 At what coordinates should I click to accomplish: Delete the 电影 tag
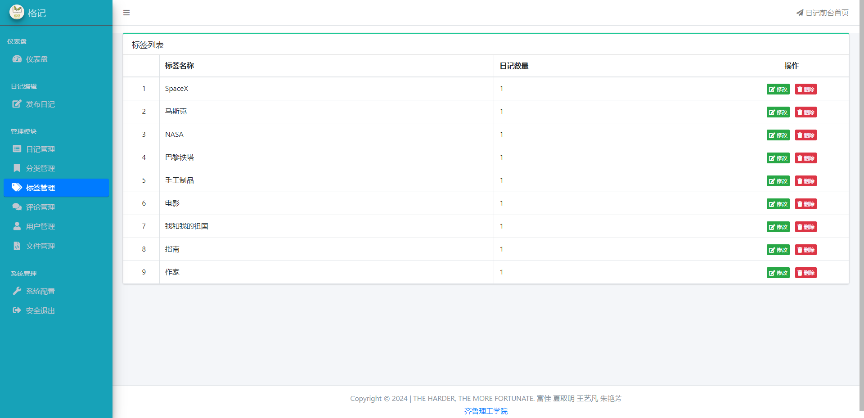point(805,204)
